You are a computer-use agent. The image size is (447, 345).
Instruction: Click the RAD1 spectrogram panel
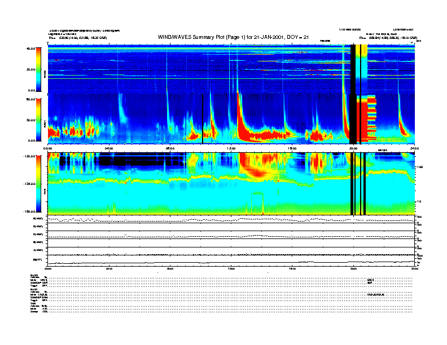coord(231,119)
